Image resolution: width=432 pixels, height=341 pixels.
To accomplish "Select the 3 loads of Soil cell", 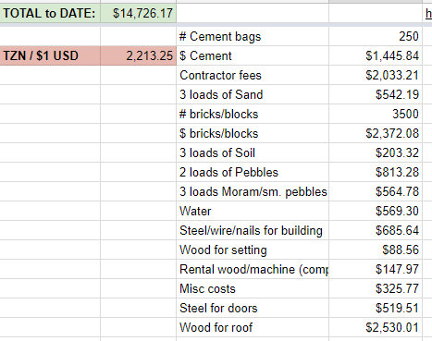I will click(x=253, y=152).
